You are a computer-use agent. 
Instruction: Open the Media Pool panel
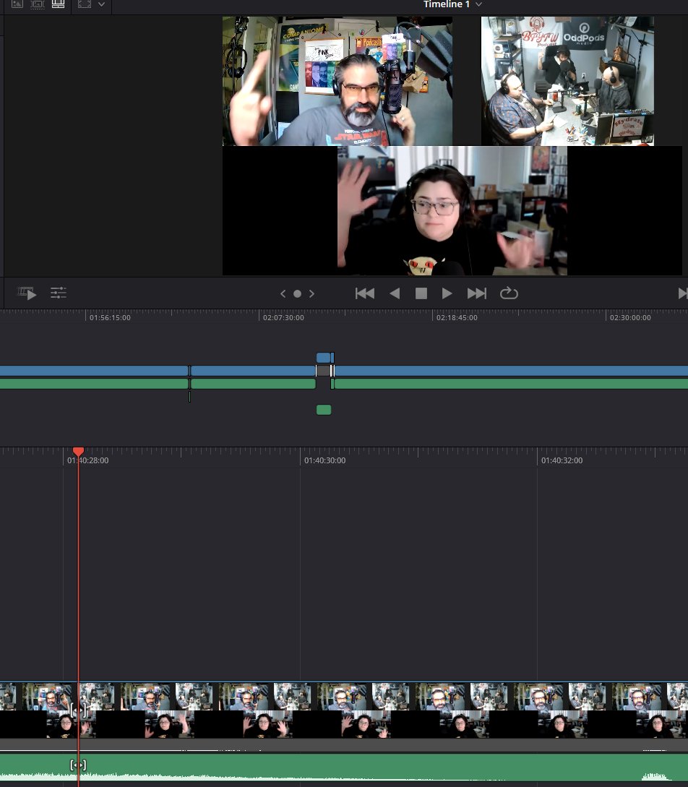17,4
